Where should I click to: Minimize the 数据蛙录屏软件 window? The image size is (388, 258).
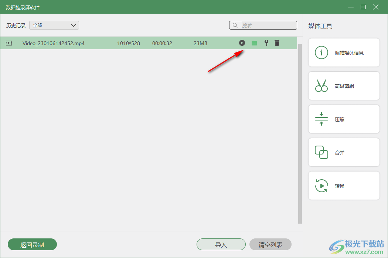(351, 7)
